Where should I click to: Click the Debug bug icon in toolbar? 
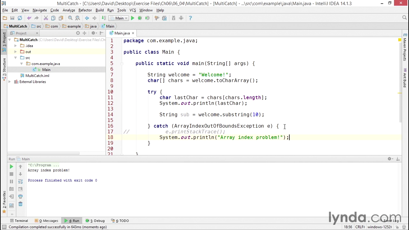140,18
